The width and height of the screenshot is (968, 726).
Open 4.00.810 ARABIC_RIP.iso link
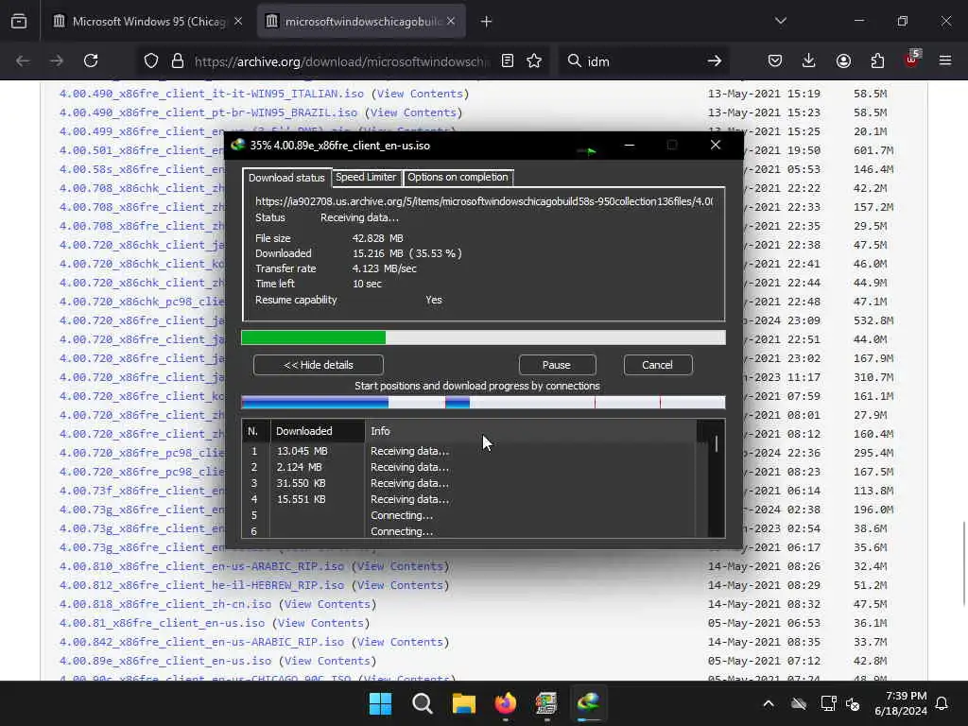point(201,566)
